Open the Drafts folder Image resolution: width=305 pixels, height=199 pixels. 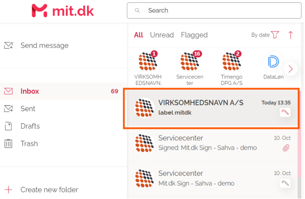[30, 126]
